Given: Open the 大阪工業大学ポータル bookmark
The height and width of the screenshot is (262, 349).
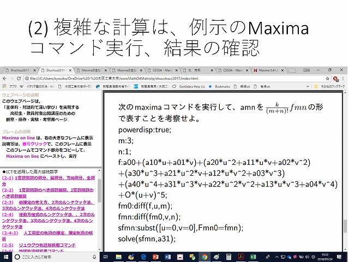Looking at the screenshot, I should point(75,86).
